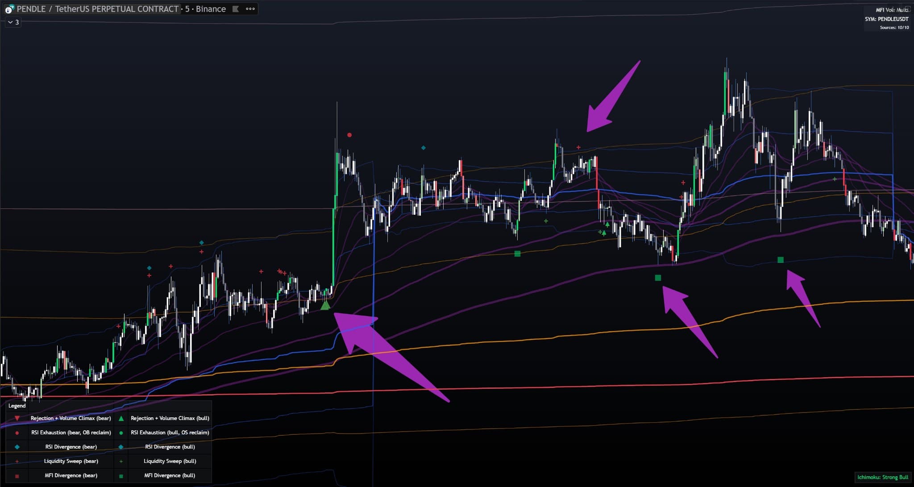Viewport: 914px width, 487px height.
Task: Click the Liquidity Sweep (bear) red plus icon
Action: (17, 461)
